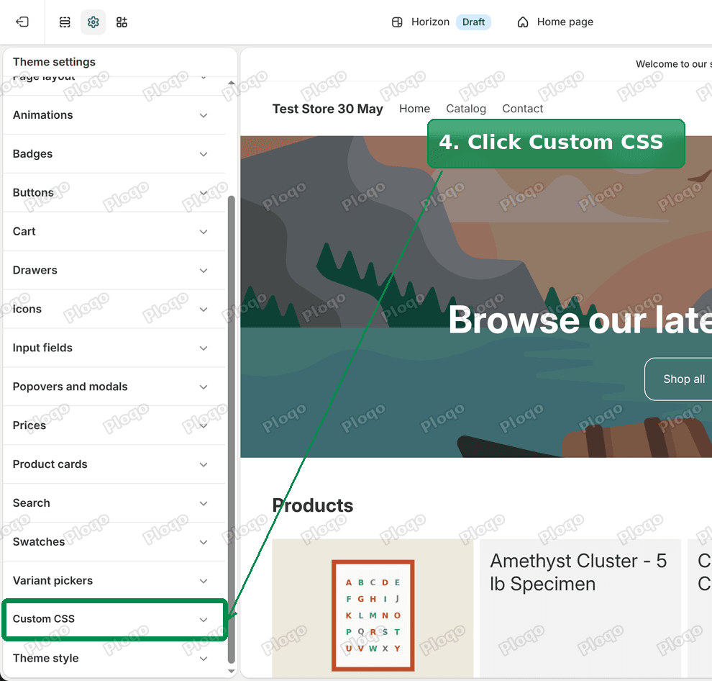This screenshot has width=712, height=681.
Task: Click the Products heading in preview
Action: tap(313, 505)
